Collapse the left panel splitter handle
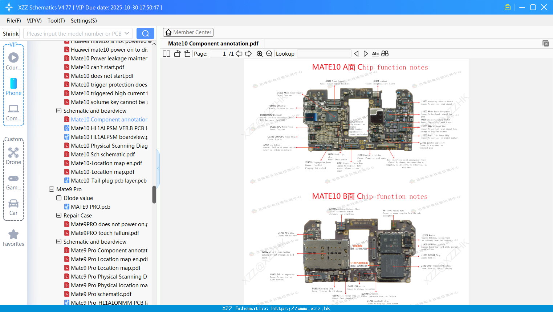 (x=158, y=168)
